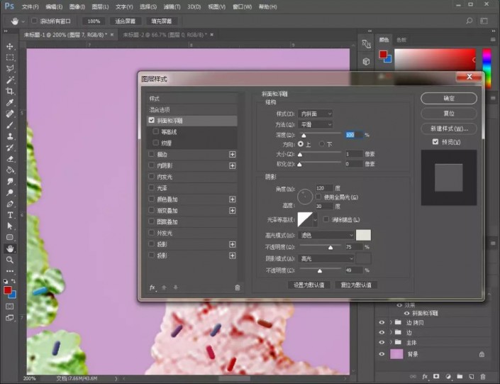Select the Clone Stamp tool
The height and width of the screenshot is (384, 500).
(x=10, y=136)
